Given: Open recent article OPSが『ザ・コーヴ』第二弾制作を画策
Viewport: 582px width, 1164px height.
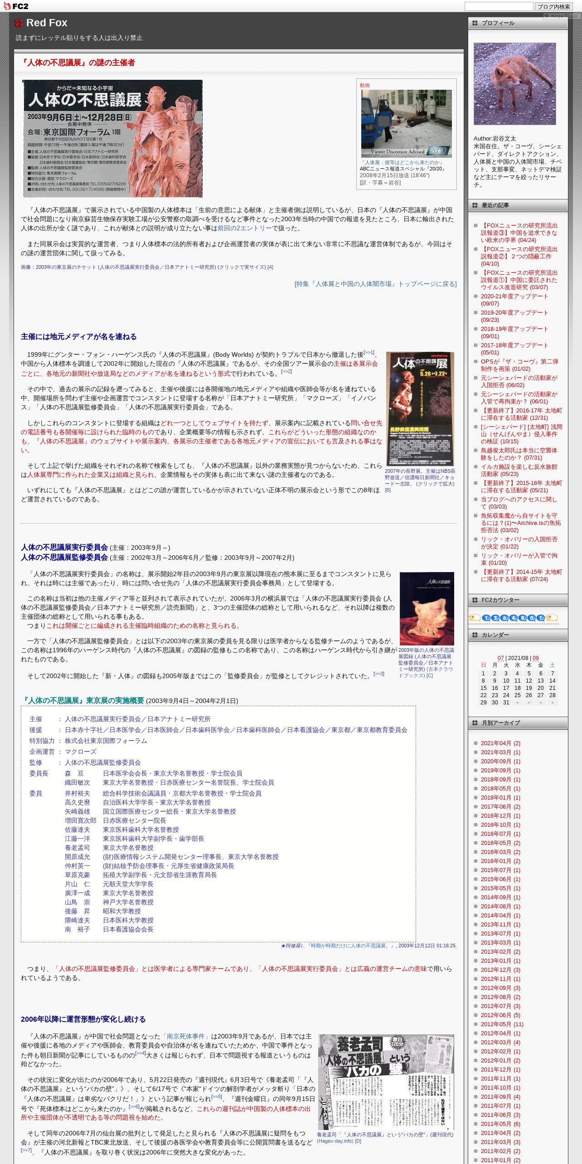Looking at the screenshot, I should pyautogui.click(x=519, y=365).
